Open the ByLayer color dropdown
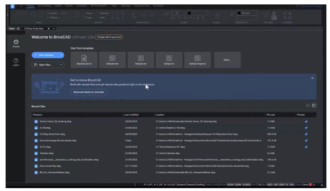The image size is (330, 191). pyautogui.click(x=247, y=13)
